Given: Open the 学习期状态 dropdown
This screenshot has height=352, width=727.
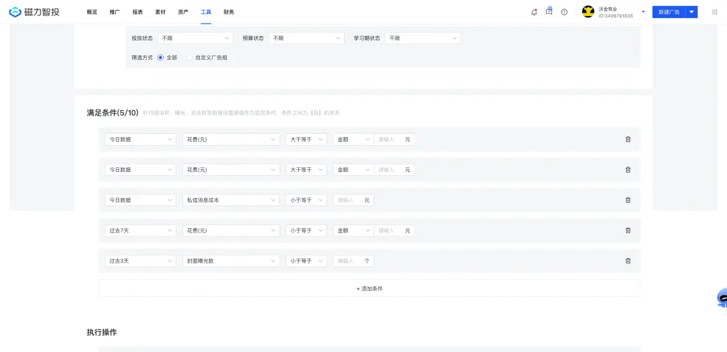Looking at the screenshot, I should [422, 38].
